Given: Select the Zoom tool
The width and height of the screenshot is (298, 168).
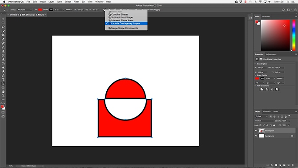Looking at the screenshot, I should click(x=3, y=96).
